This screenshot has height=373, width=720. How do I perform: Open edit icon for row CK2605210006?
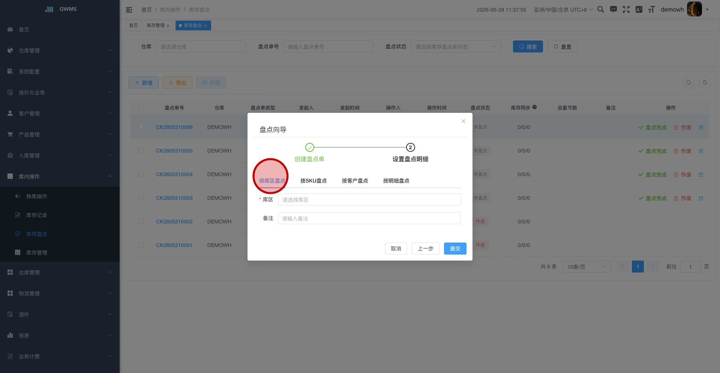pos(701,127)
